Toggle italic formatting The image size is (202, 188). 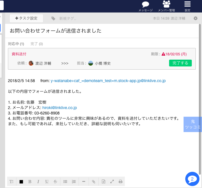click(x=38, y=181)
